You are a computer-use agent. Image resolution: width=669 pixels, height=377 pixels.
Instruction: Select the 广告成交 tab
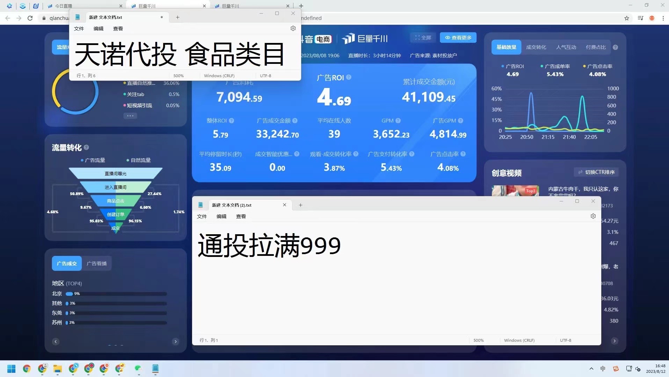67,264
